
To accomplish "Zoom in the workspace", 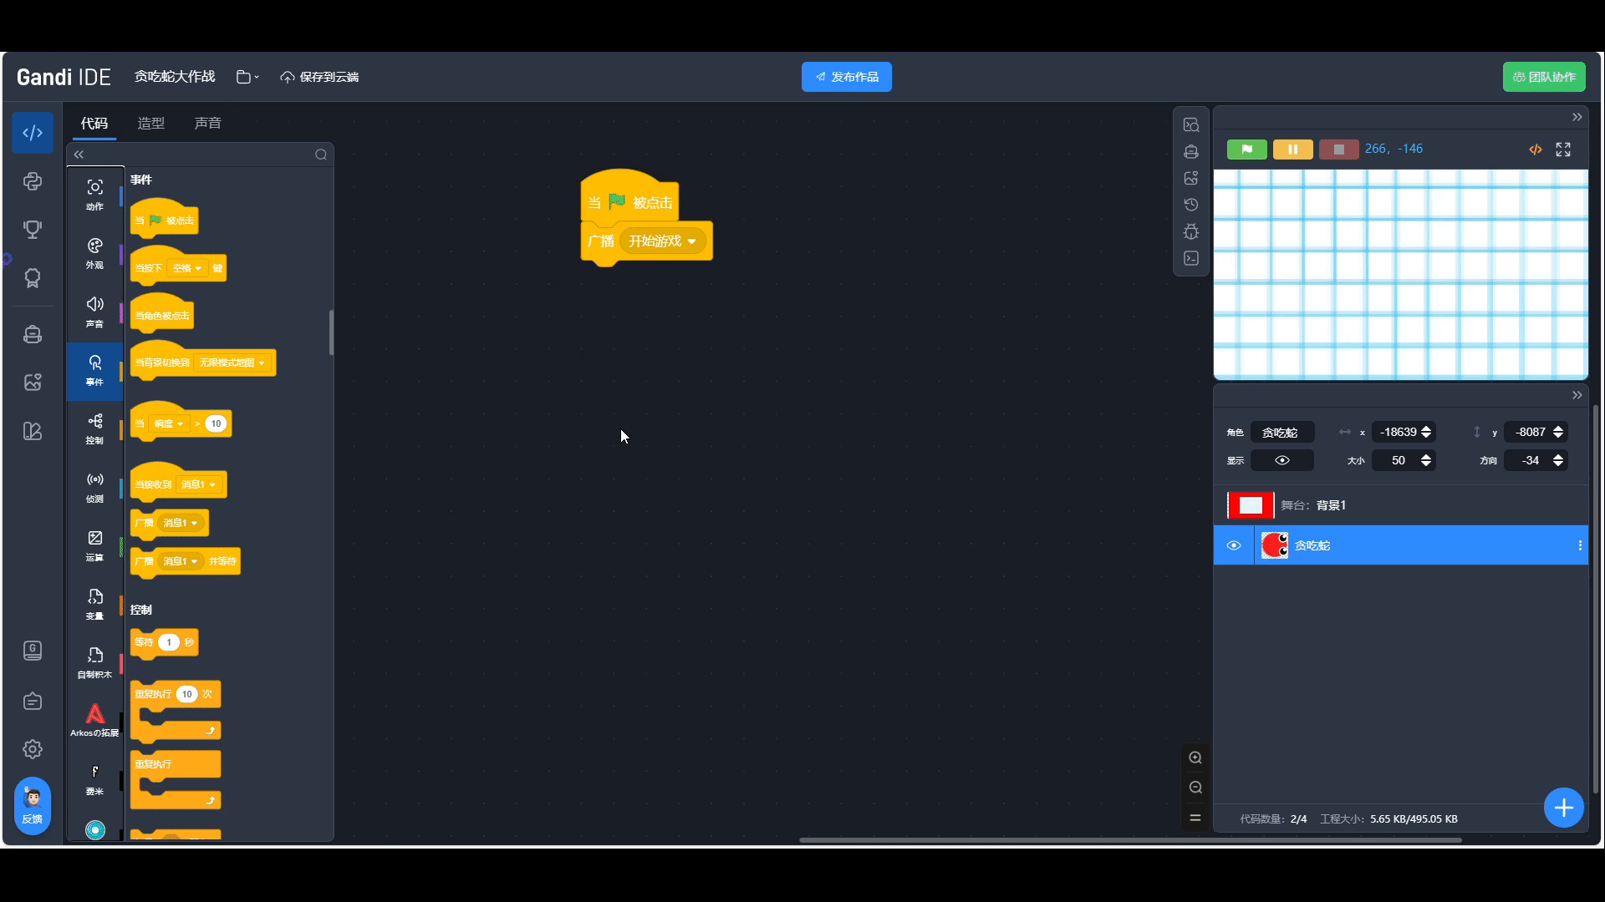I will [x=1195, y=758].
